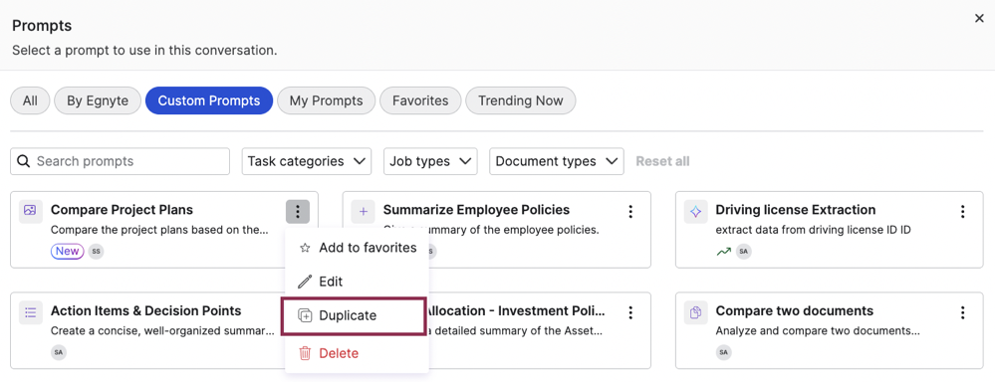Select the All filter tab
This screenshot has height=382, width=995.
click(x=30, y=100)
